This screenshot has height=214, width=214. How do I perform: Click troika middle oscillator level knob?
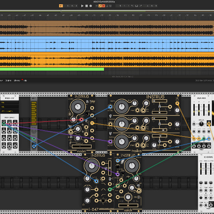click(x=177, y=124)
